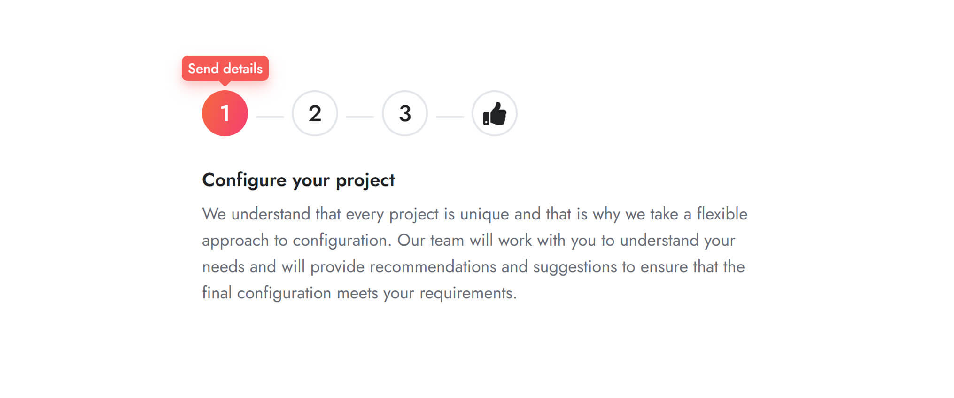Screen dimensions: 954x398
Task: Click "Our team" in the description
Action: coord(430,241)
